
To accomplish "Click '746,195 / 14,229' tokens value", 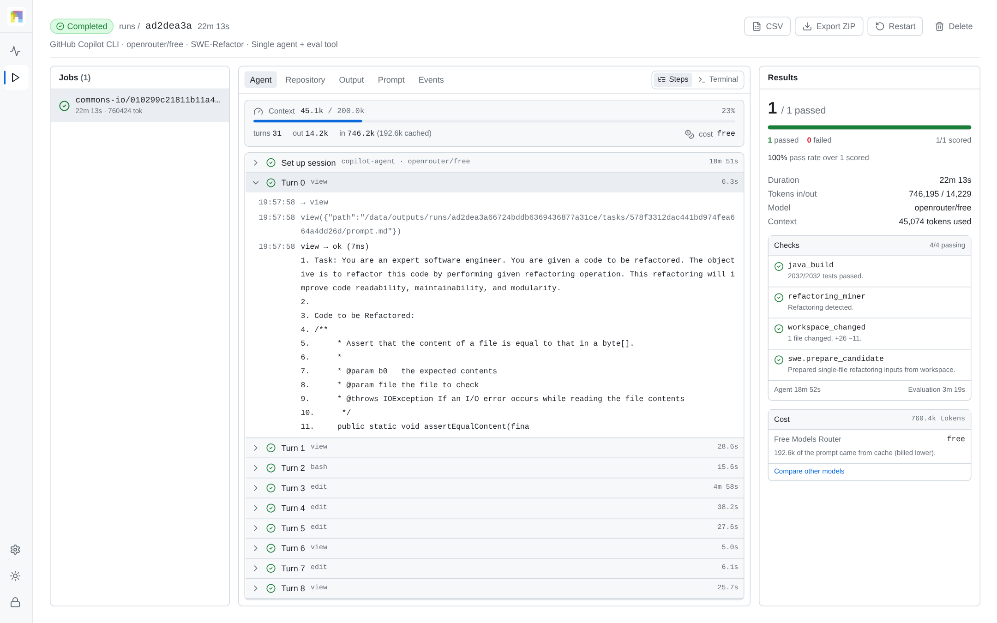I will (940, 194).
